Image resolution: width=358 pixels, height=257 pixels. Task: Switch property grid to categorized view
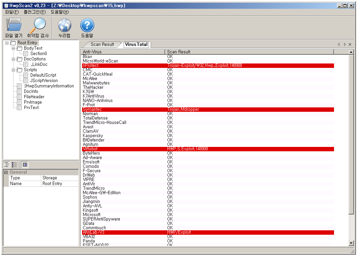(7, 165)
